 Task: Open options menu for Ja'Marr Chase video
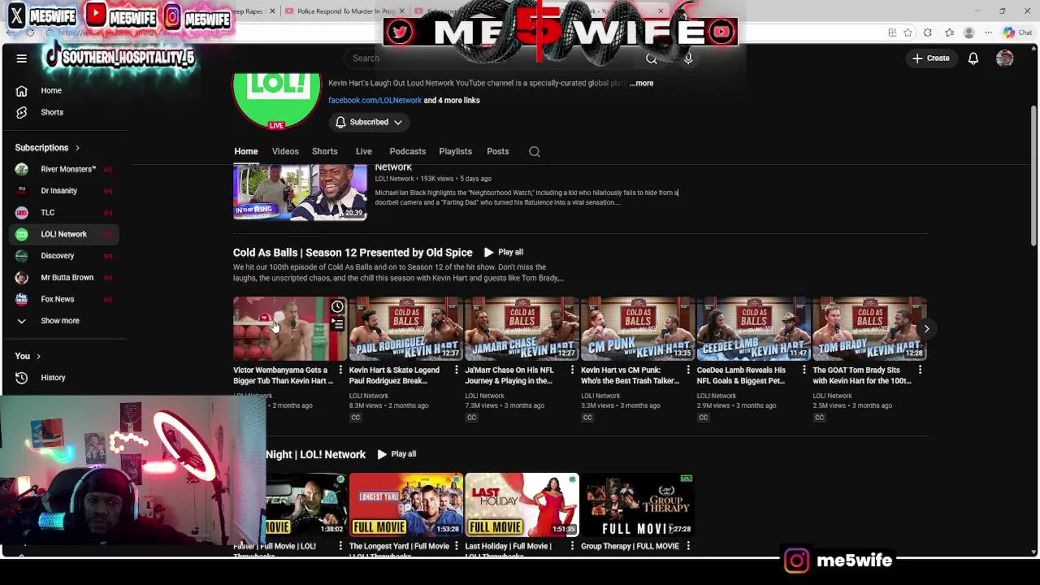572,370
